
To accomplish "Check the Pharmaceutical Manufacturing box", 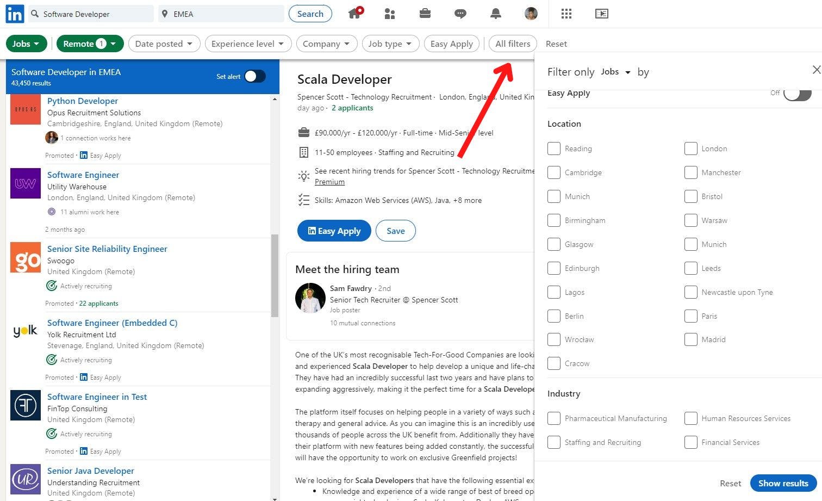I will [x=554, y=418].
